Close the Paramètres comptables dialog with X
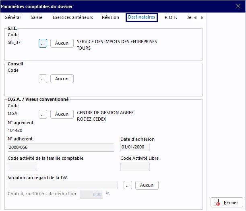246x211 pixels. click(238, 6)
